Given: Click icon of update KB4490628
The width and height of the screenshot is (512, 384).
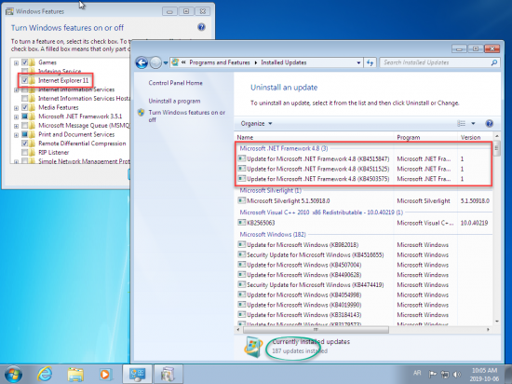Looking at the screenshot, I should pyautogui.click(x=242, y=275).
